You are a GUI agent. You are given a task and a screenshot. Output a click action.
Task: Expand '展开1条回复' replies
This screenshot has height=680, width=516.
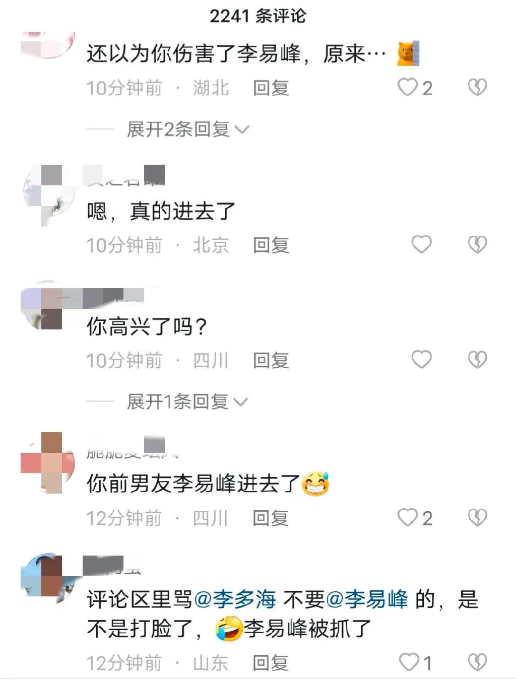(x=187, y=401)
